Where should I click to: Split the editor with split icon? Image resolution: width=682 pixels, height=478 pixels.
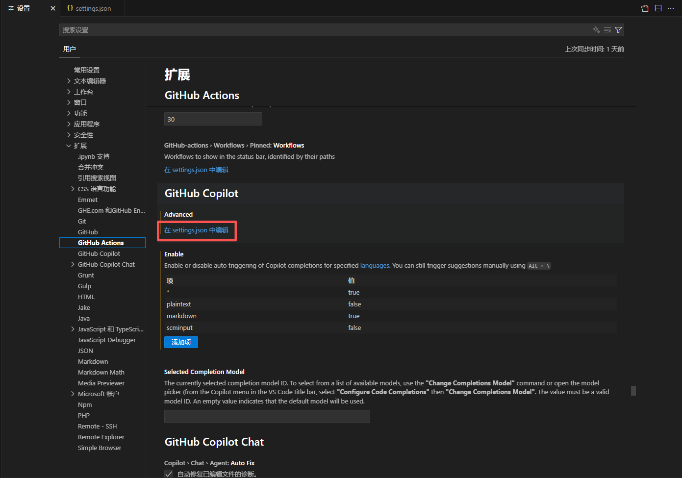pos(658,8)
